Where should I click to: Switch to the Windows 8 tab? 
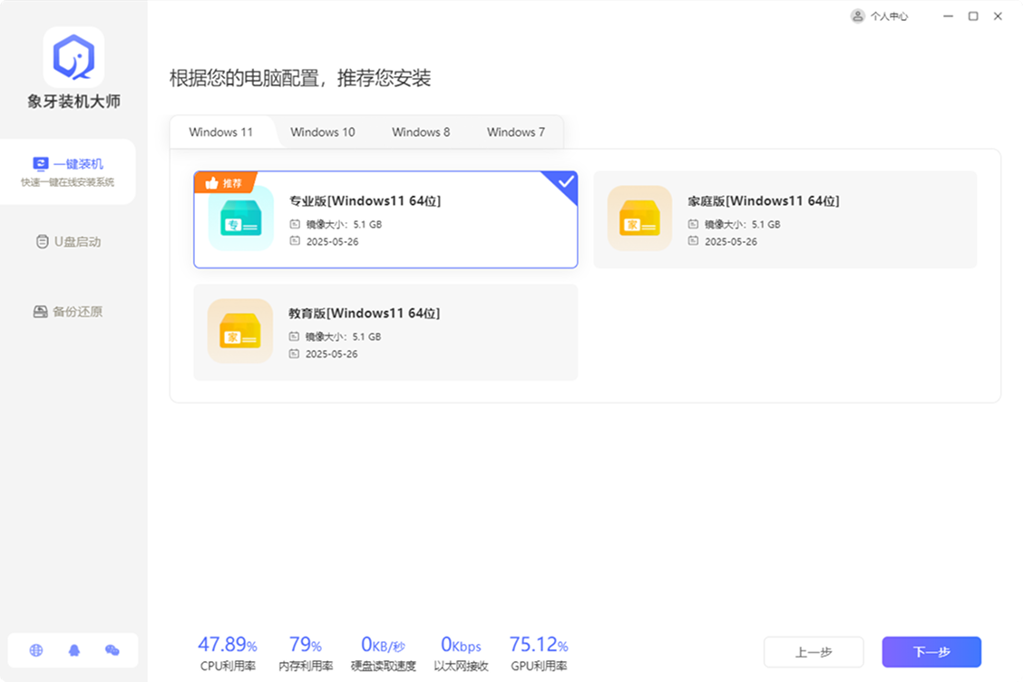420,132
